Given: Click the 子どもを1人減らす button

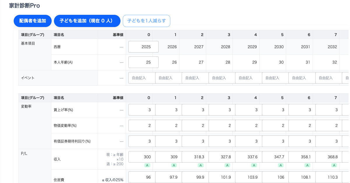Looking at the screenshot, I should [x=146, y=21].
